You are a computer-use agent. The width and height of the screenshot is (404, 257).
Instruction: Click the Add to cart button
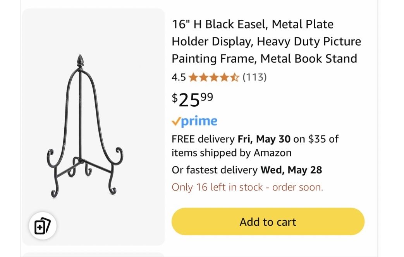(268, 221)
